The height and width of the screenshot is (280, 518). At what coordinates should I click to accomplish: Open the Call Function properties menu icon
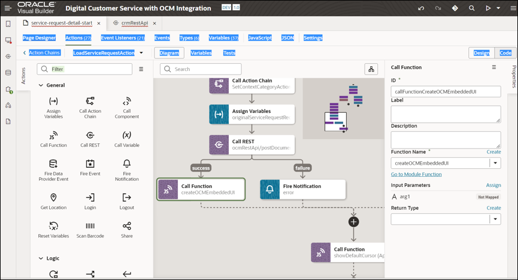click(x=494, y=67)
